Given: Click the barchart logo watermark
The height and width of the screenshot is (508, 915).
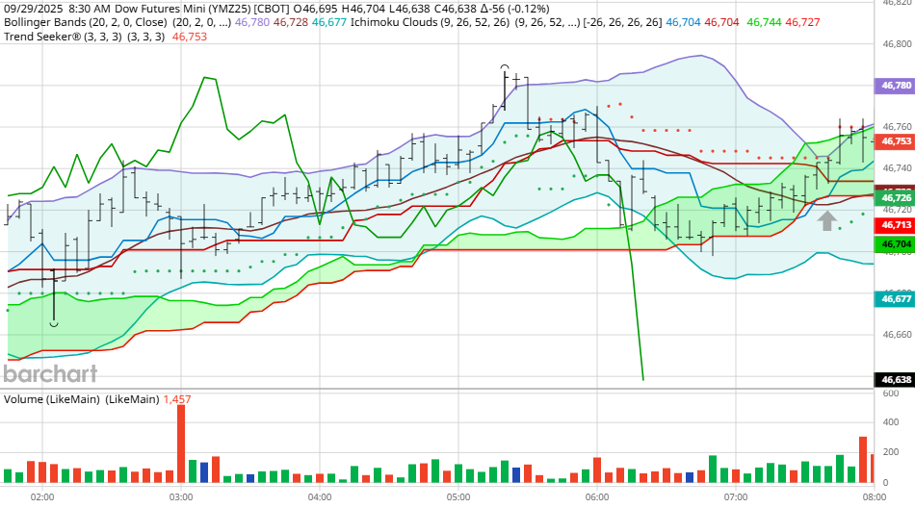Looking at the screenshot, I should 50,374.
